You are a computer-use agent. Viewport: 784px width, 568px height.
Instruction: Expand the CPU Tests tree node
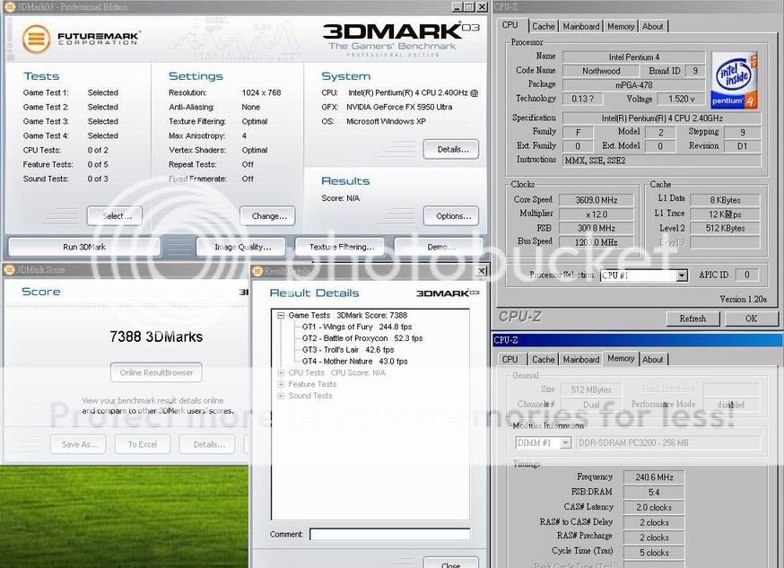click(281, 372)
